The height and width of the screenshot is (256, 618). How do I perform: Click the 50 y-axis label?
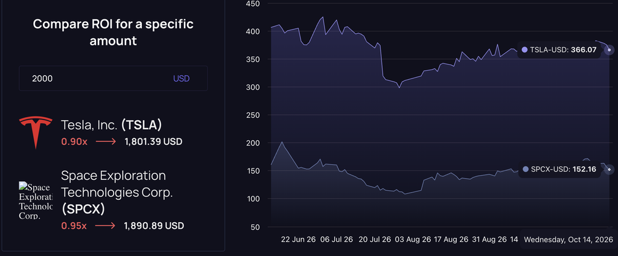pyautogui.click(x=255, y=227)
